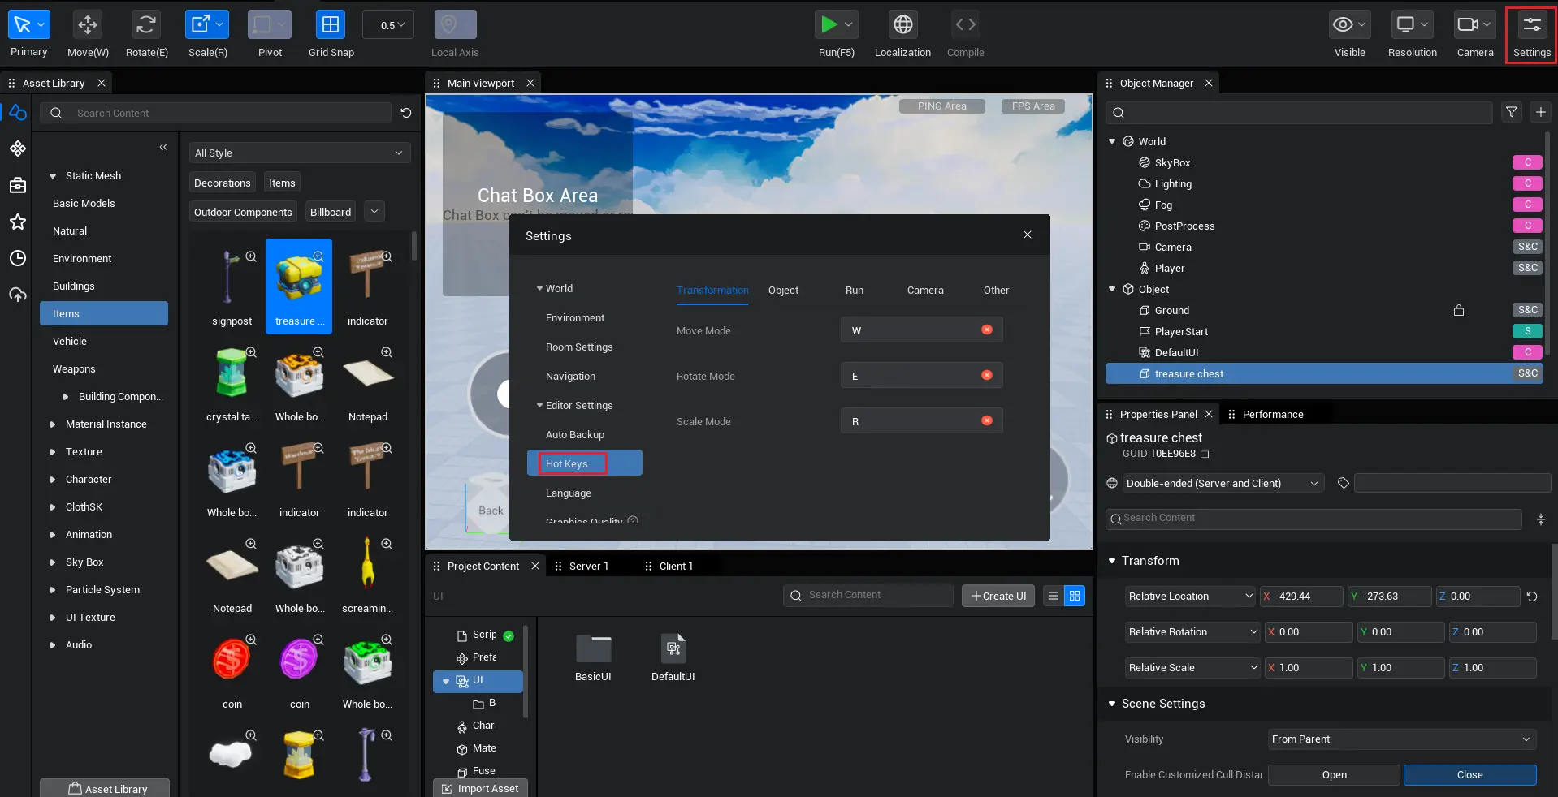Collapse the Static Mesh category
Screen dimensions: 1558x797
pos(53,175)
